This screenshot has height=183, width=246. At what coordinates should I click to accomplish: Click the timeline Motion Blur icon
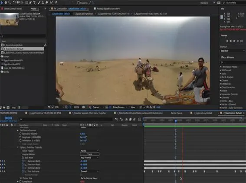coord(134,119)
